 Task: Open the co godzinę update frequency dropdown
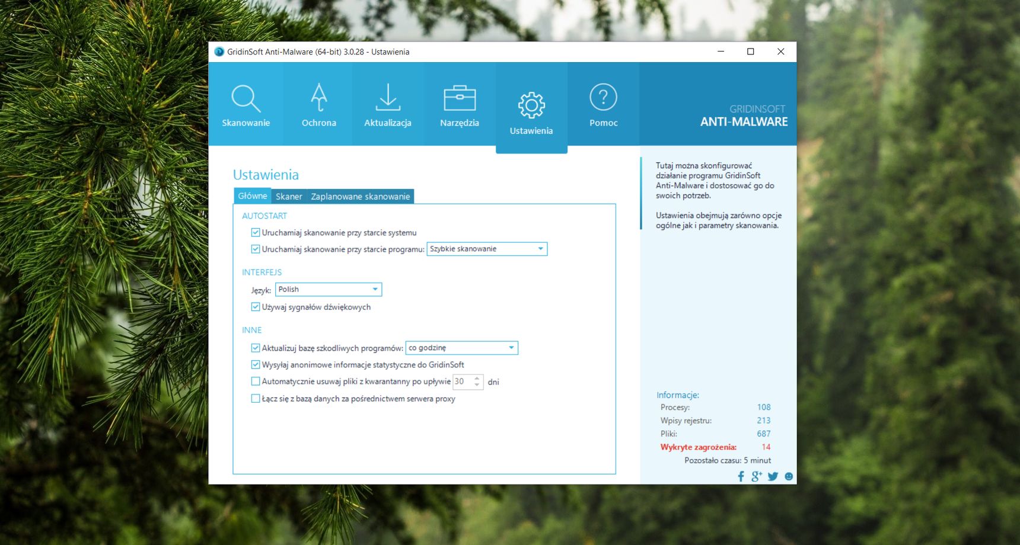point(462,348)
